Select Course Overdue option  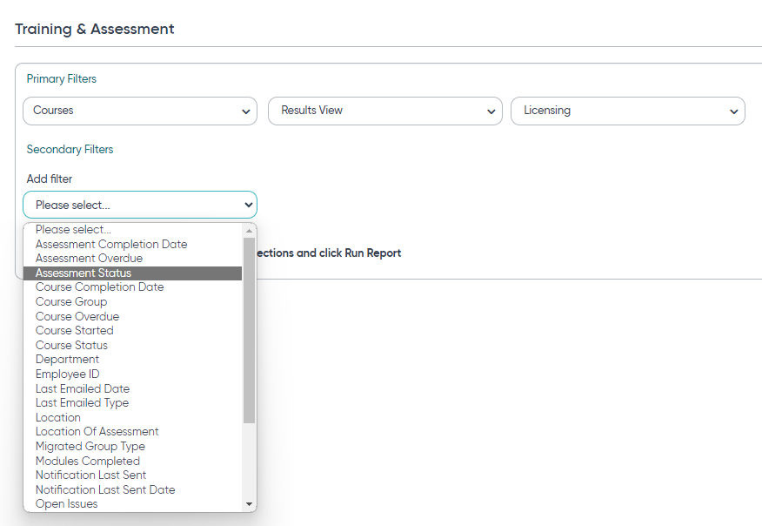(133, 316)
